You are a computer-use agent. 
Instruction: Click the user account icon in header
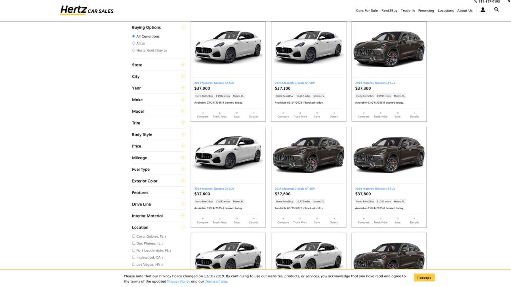tap(482, 10)
